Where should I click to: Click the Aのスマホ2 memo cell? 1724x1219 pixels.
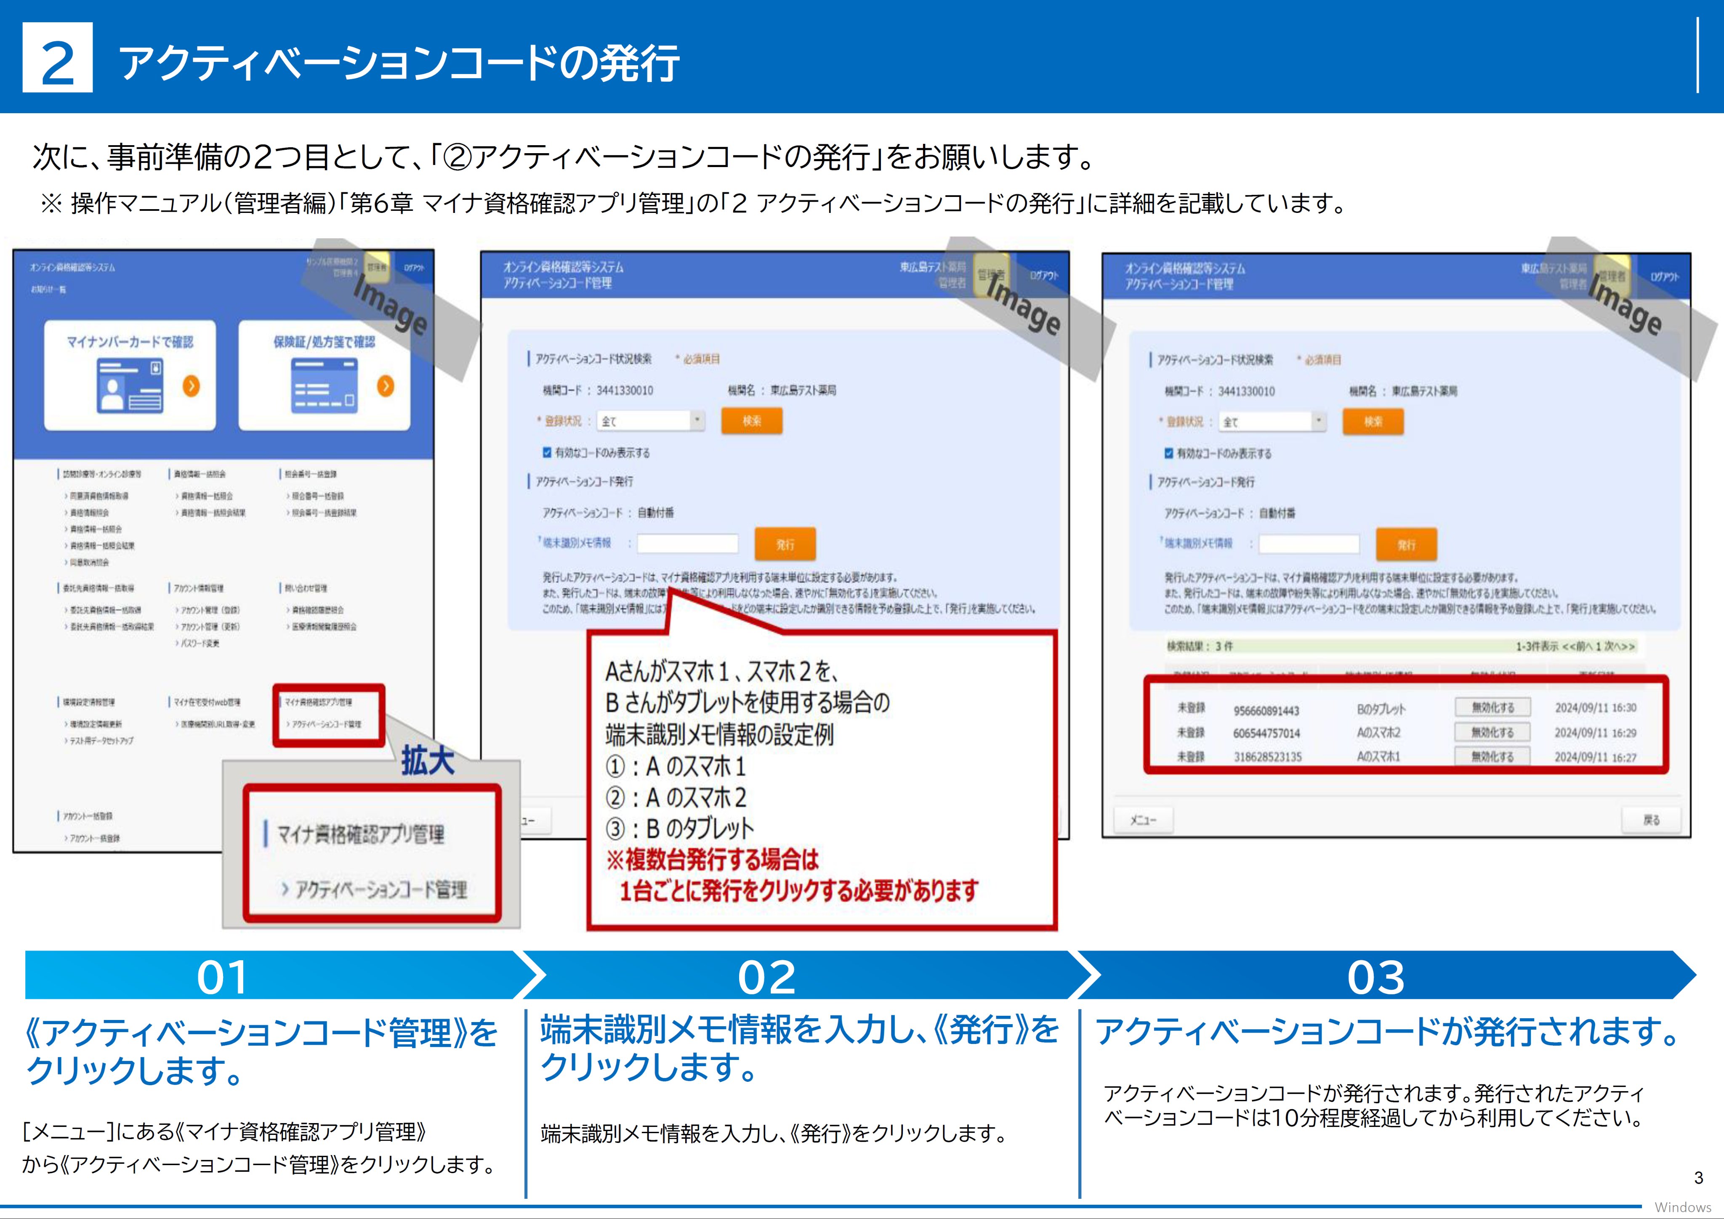[1378, 733]
